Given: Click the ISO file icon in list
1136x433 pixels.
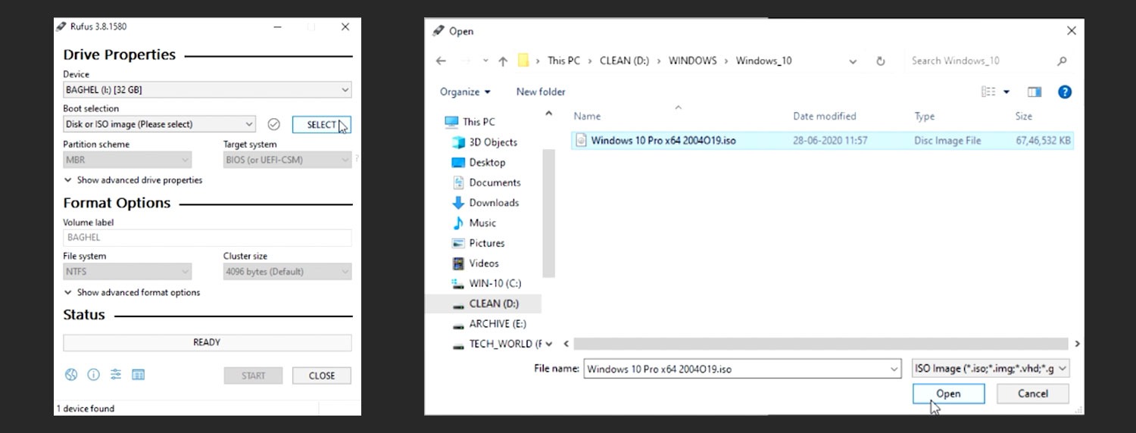Looking at the screenshot, I should tap(581, 140).
